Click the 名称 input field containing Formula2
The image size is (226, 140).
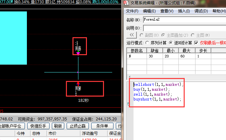(184, 20)
